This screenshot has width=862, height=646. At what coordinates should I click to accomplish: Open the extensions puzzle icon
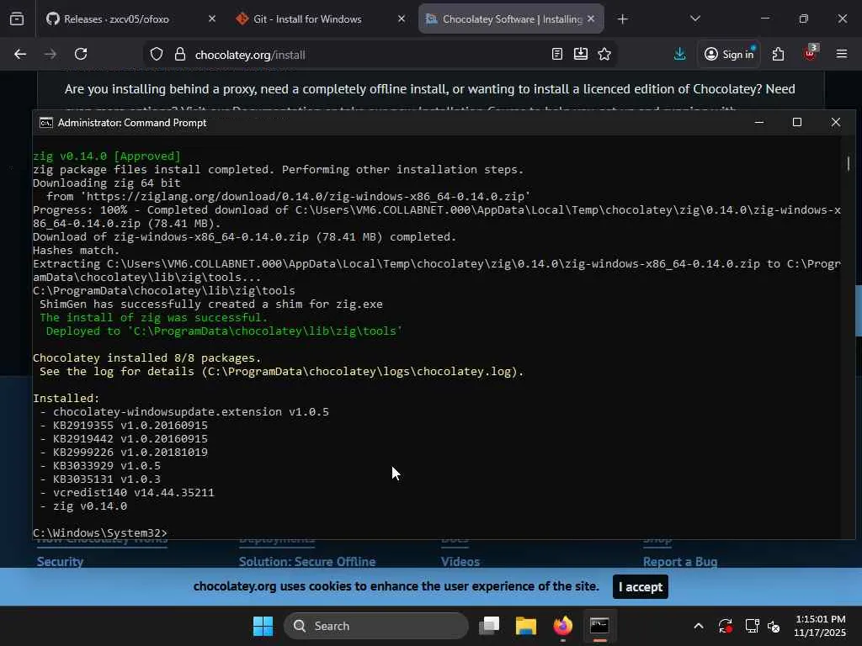pos(778,54)
